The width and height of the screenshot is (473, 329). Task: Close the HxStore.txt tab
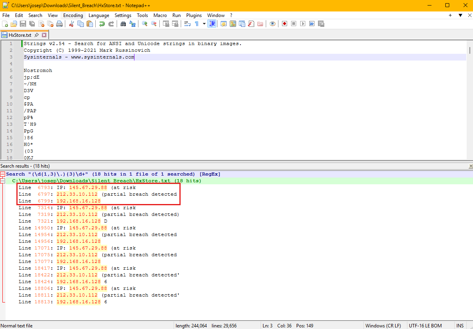[44, 35]
